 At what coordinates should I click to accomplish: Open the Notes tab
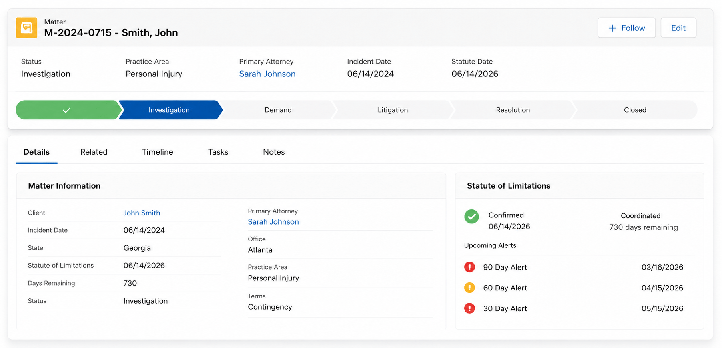[274, 152]
